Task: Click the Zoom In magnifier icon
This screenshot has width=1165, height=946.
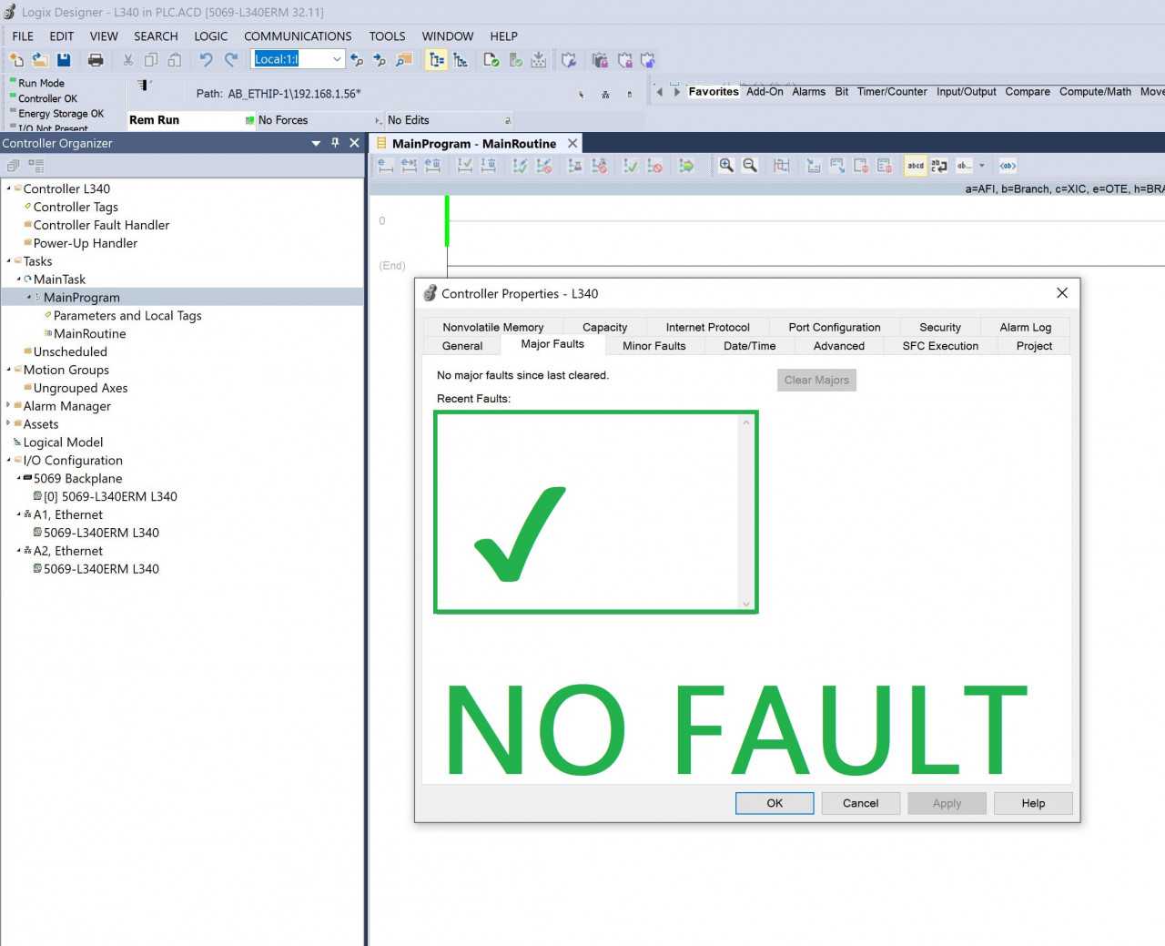Action: click(x=726, y=166)
